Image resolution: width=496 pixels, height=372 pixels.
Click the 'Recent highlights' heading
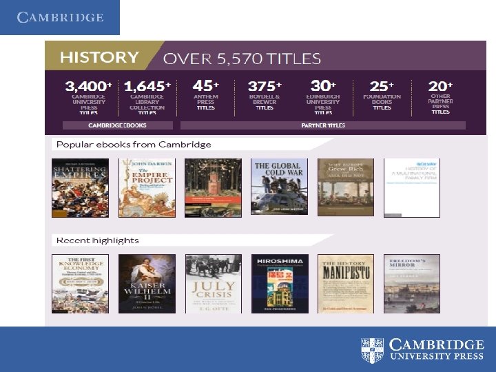(x=97, y=240)
